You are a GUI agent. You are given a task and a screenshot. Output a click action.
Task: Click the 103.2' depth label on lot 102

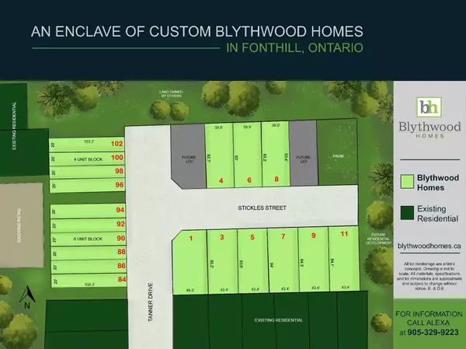[x=89, y=141]
